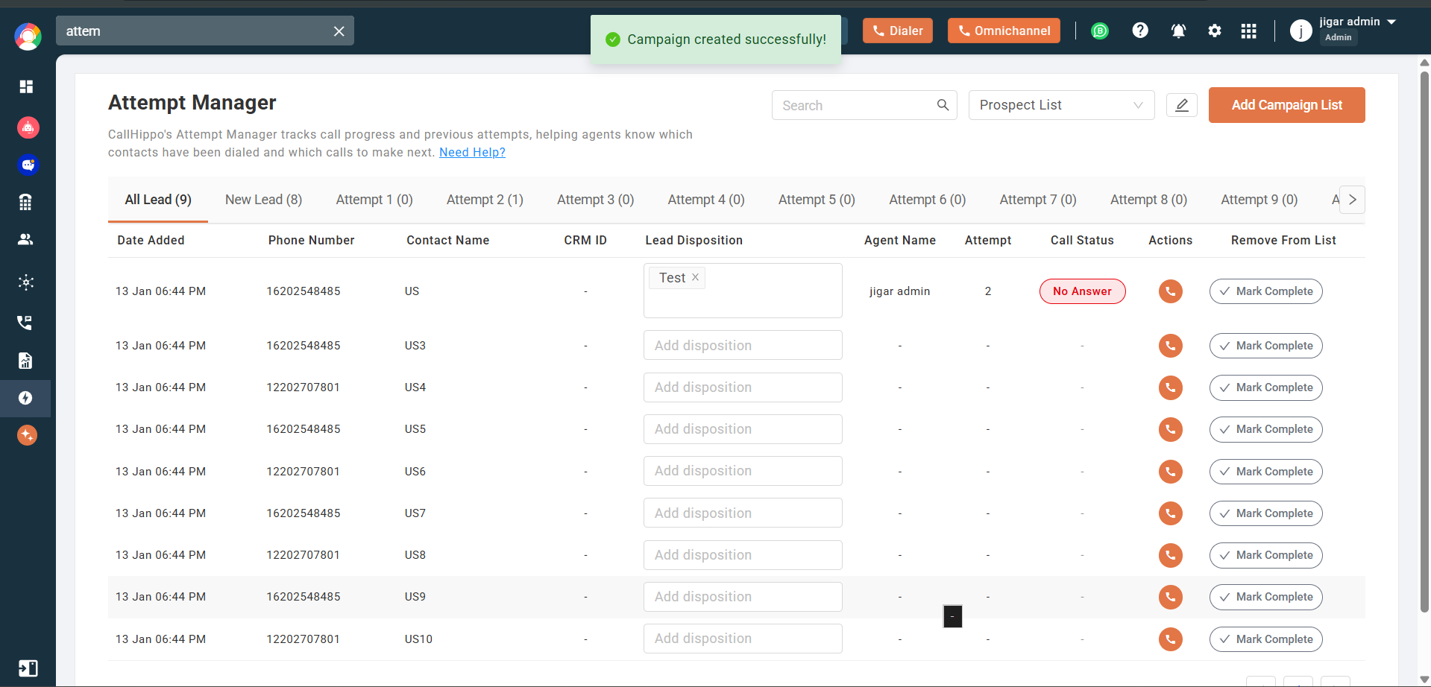Remove the Test disposition tag
The width and height of the screenshot is (1431, 687).
click(695, 277)
